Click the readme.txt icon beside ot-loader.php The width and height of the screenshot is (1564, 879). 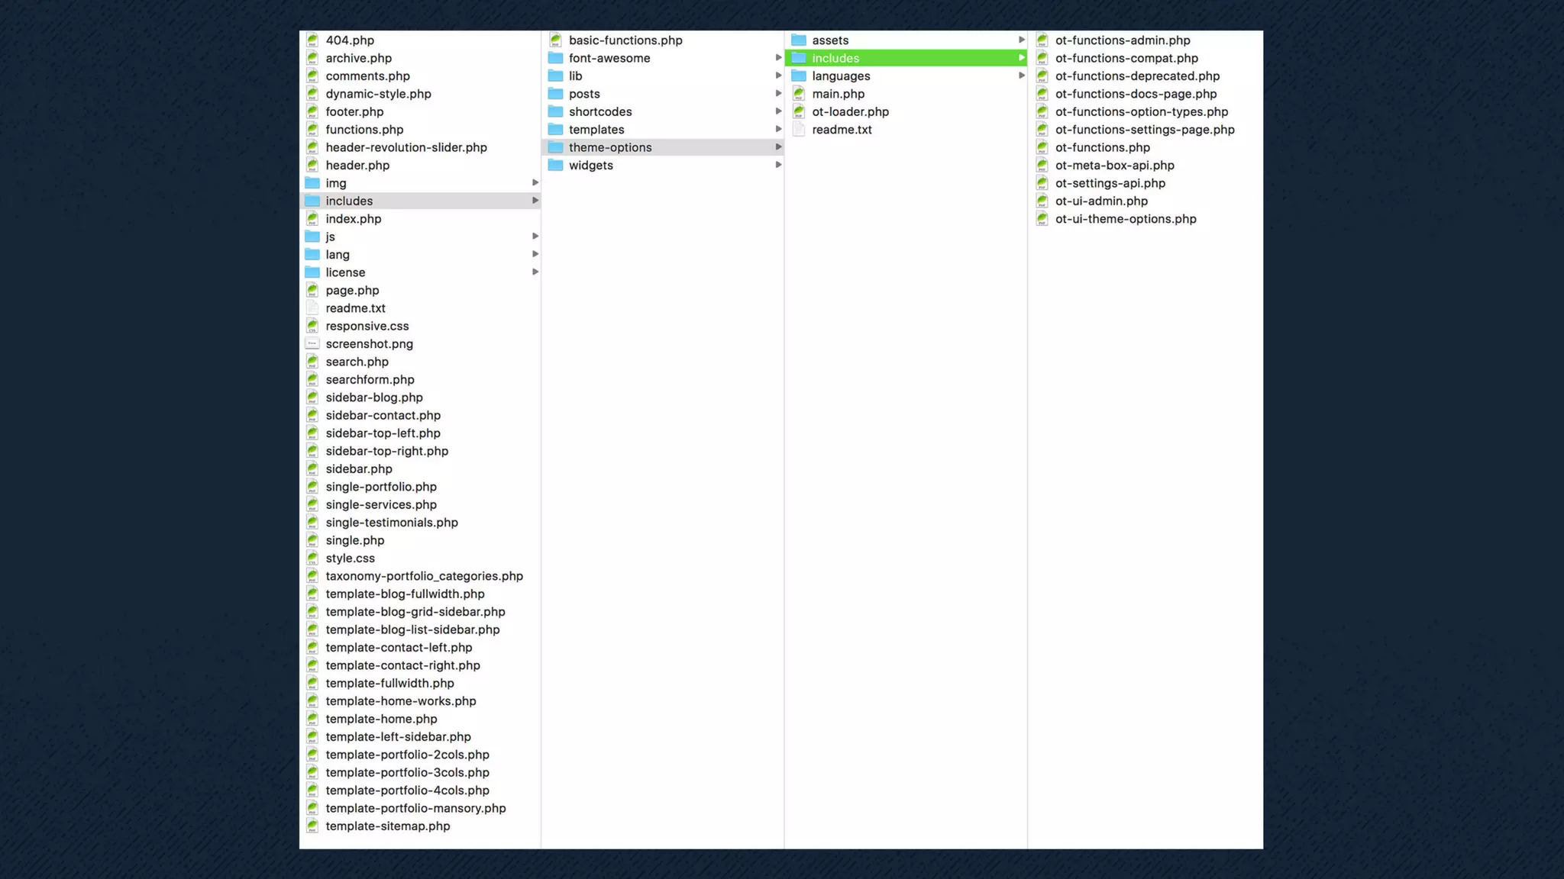(799, 130)
